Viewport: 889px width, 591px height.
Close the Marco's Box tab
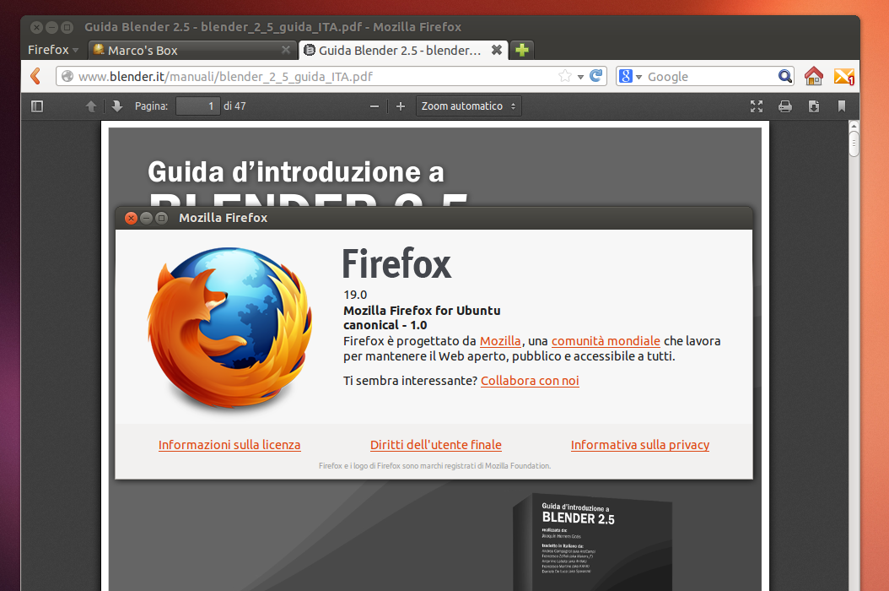pos(286,50)
